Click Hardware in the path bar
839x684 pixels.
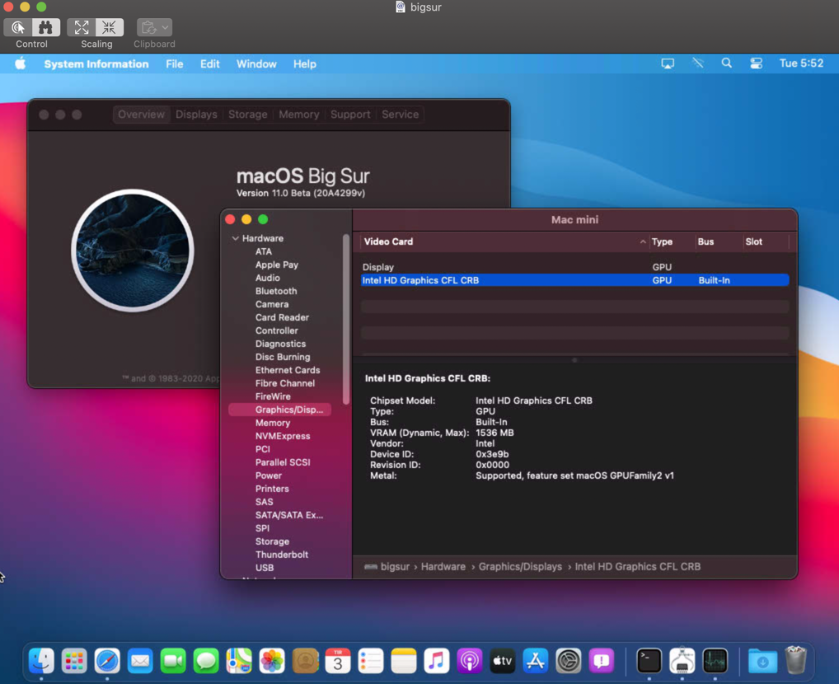pos(443,566)
